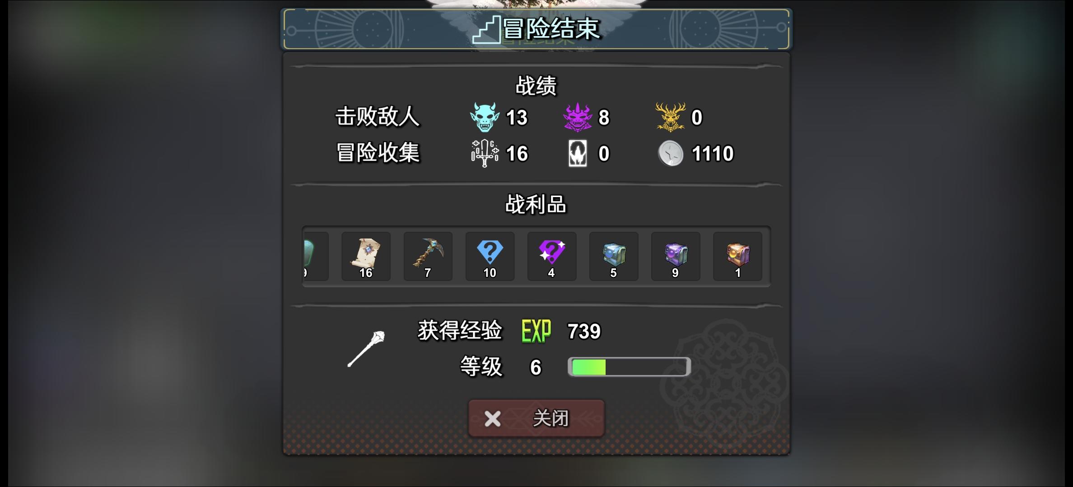Screen dimensions: 1073x487
Task: Click the magenta demon mask elite icon
Action: [x=578, y=117]
